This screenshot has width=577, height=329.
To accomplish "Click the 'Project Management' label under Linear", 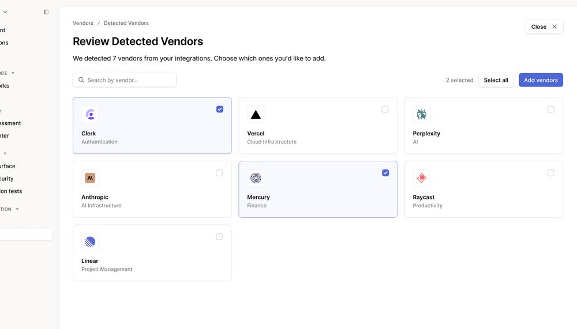I will click(107, 269).
